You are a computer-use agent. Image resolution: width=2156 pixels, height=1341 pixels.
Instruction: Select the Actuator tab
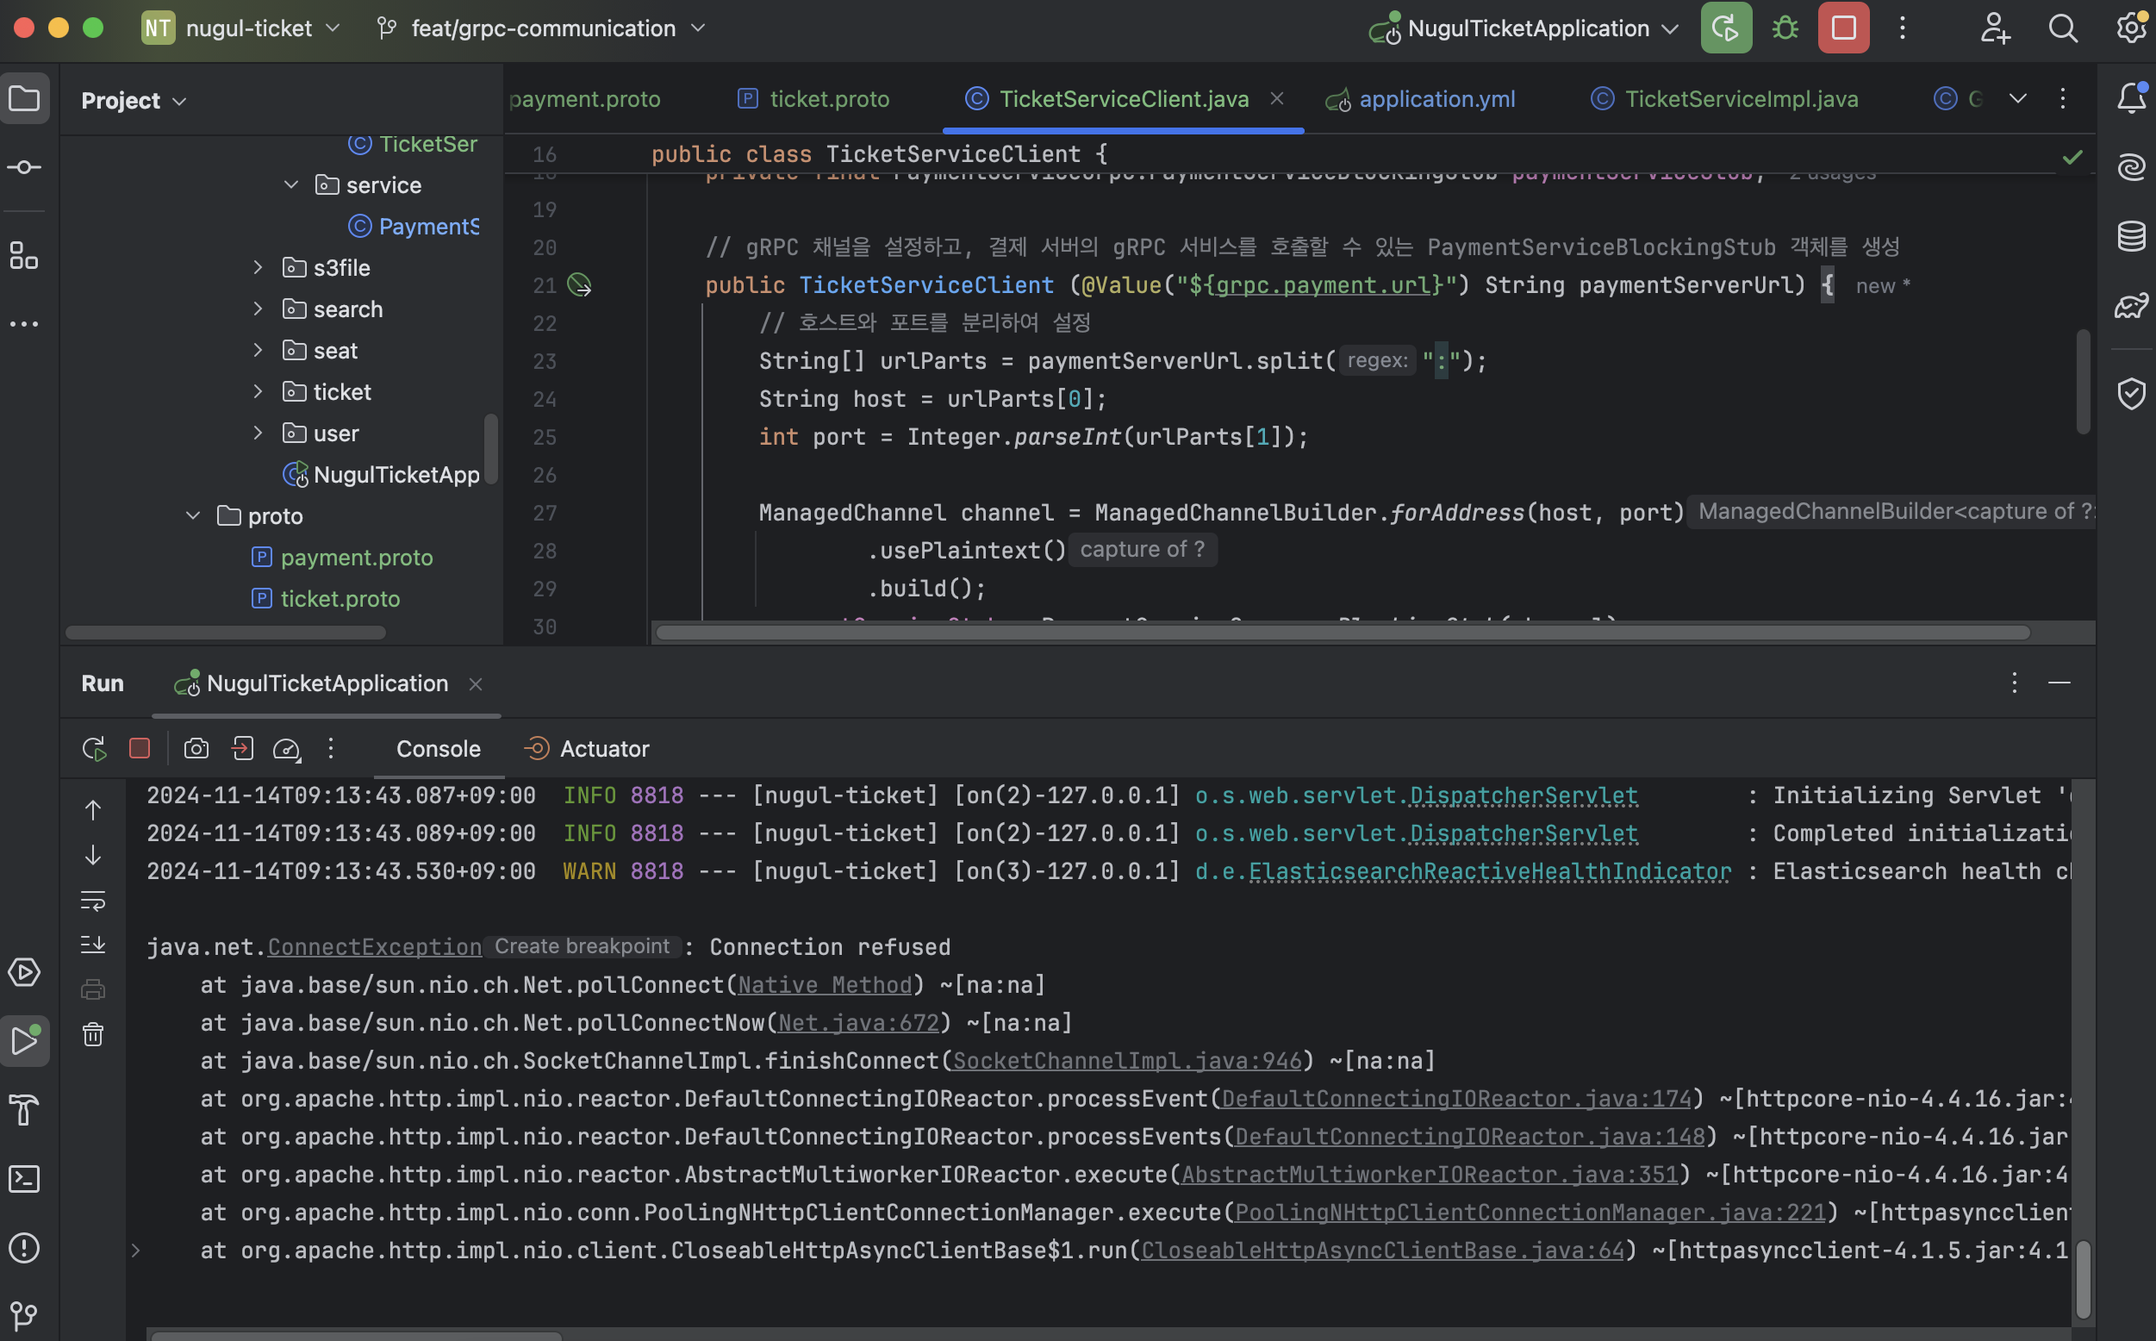pos(587,749)
